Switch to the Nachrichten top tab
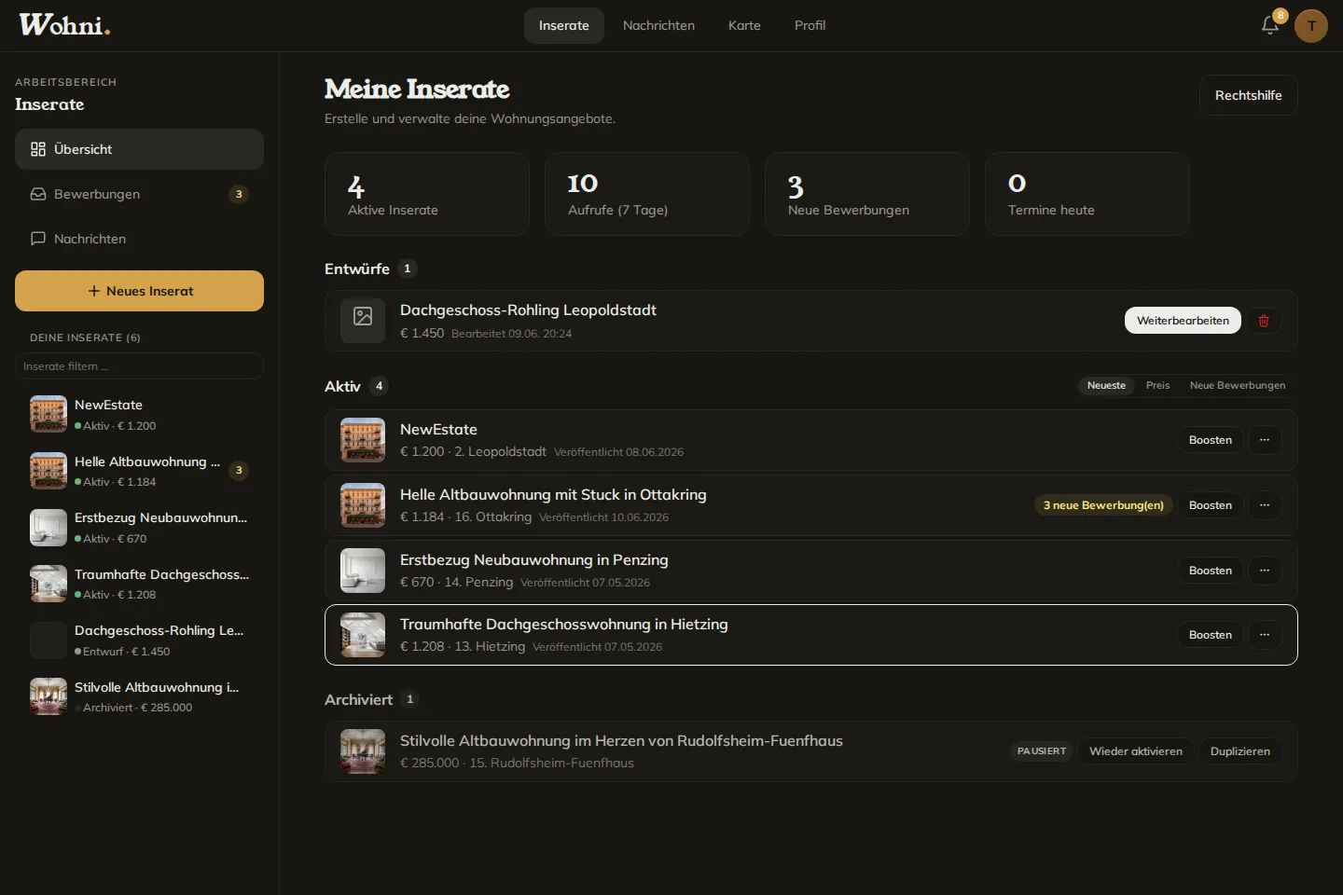Image resolution: width=1343 pixels, height=895 pixels. (658, 25)
